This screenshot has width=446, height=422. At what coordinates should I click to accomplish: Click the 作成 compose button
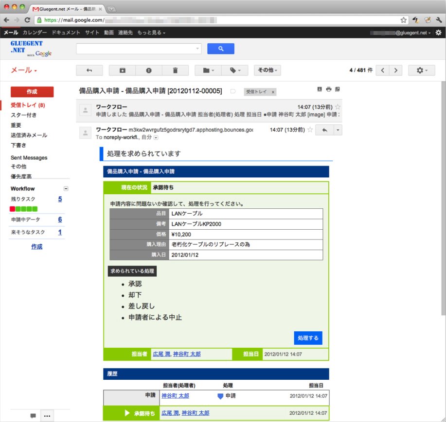click(x=32, y=92)
